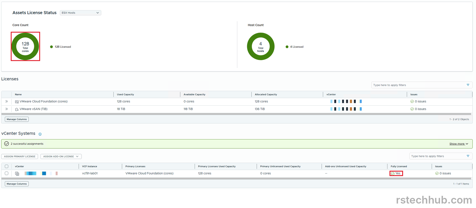The width and height of the screenshot is (476, 208).
Task: Click the Issues column header in Licenses table
Action: point(414,94)
